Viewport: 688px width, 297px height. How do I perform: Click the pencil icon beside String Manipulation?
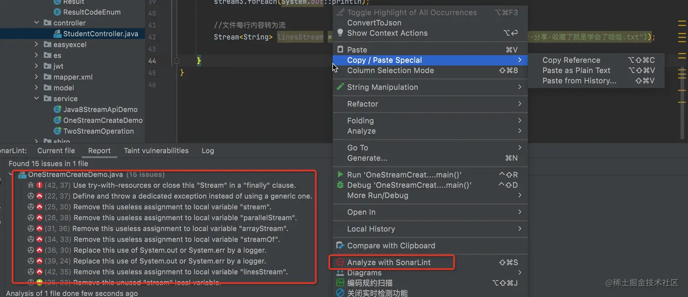coord(340,87)
